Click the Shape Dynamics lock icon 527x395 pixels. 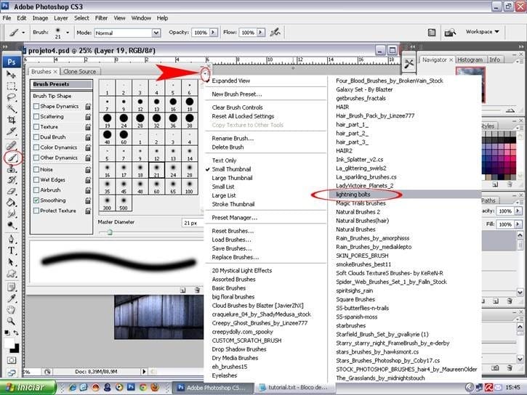pyautogui.click(x=88, y=107)
